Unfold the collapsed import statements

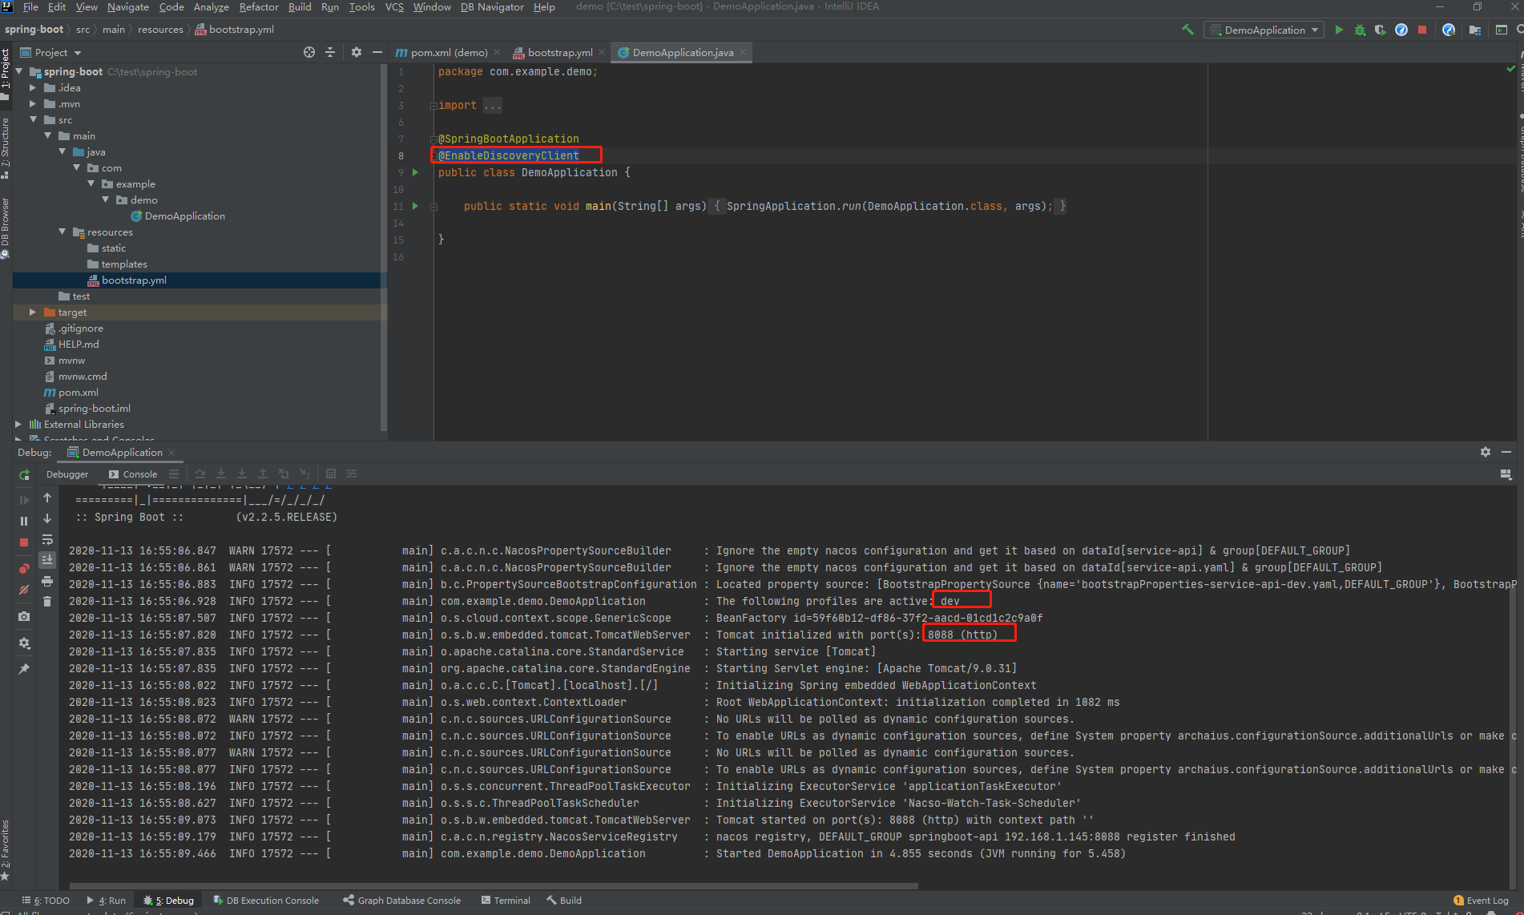click(433, 105)
